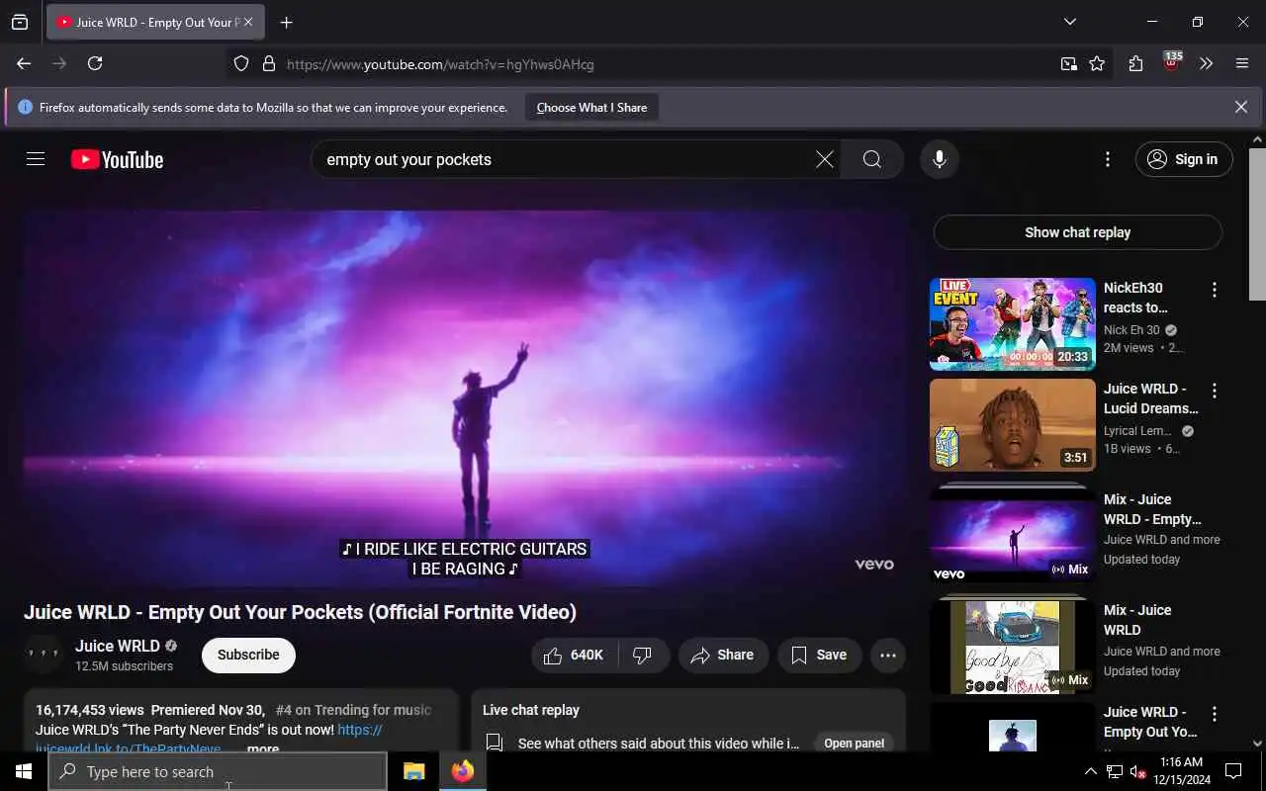
Task: Open Juice WRLD channel avatar
Action: click(x=44, y=655)
